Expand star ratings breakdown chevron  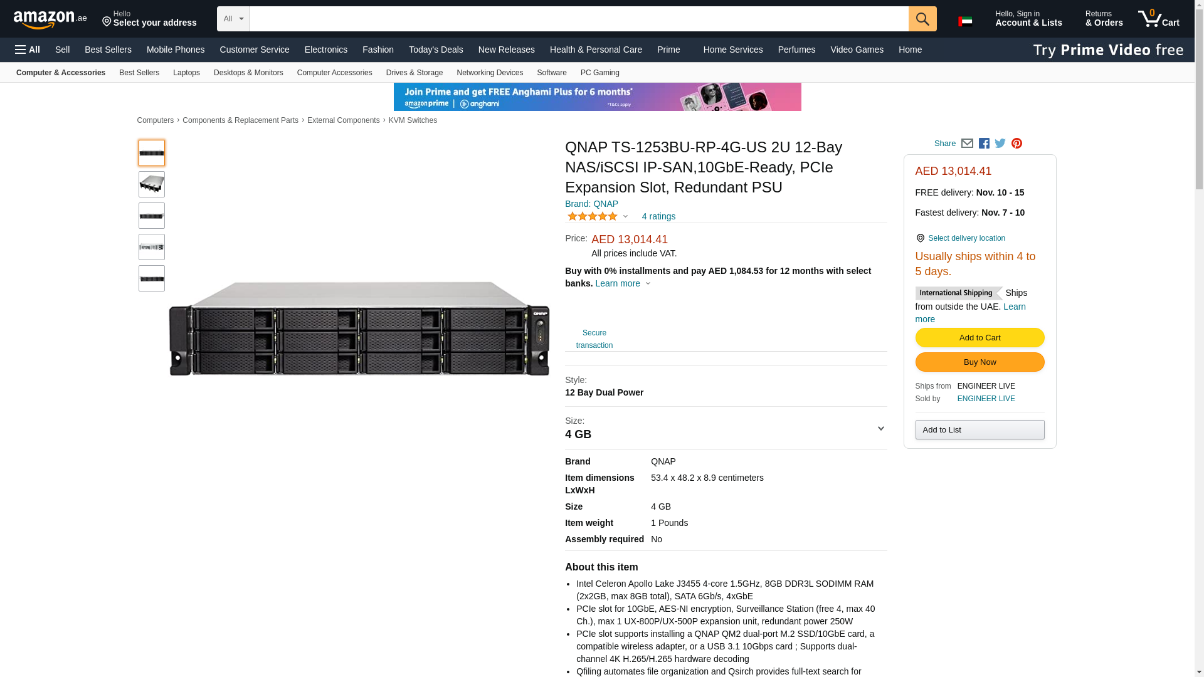[x=625, y=217]
